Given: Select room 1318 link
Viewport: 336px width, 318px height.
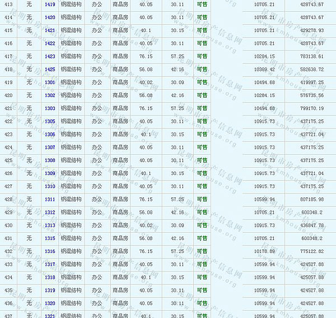Looking at the screenshot, I should pos(50,277).
